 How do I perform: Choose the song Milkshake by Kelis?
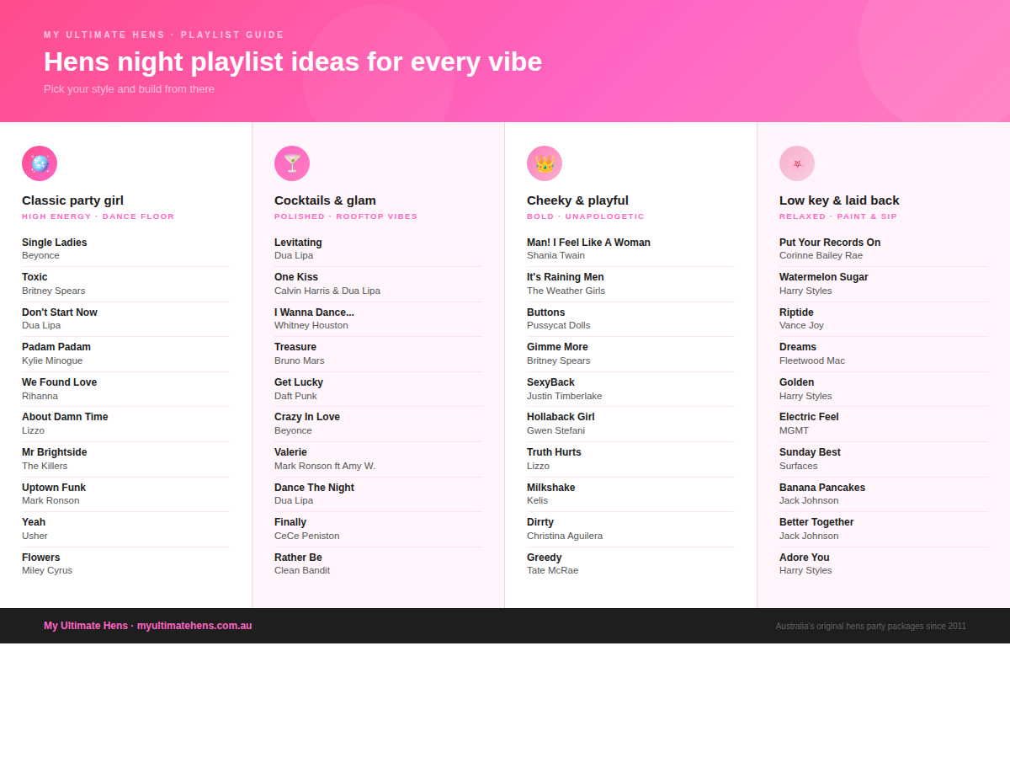click(551, 488)
